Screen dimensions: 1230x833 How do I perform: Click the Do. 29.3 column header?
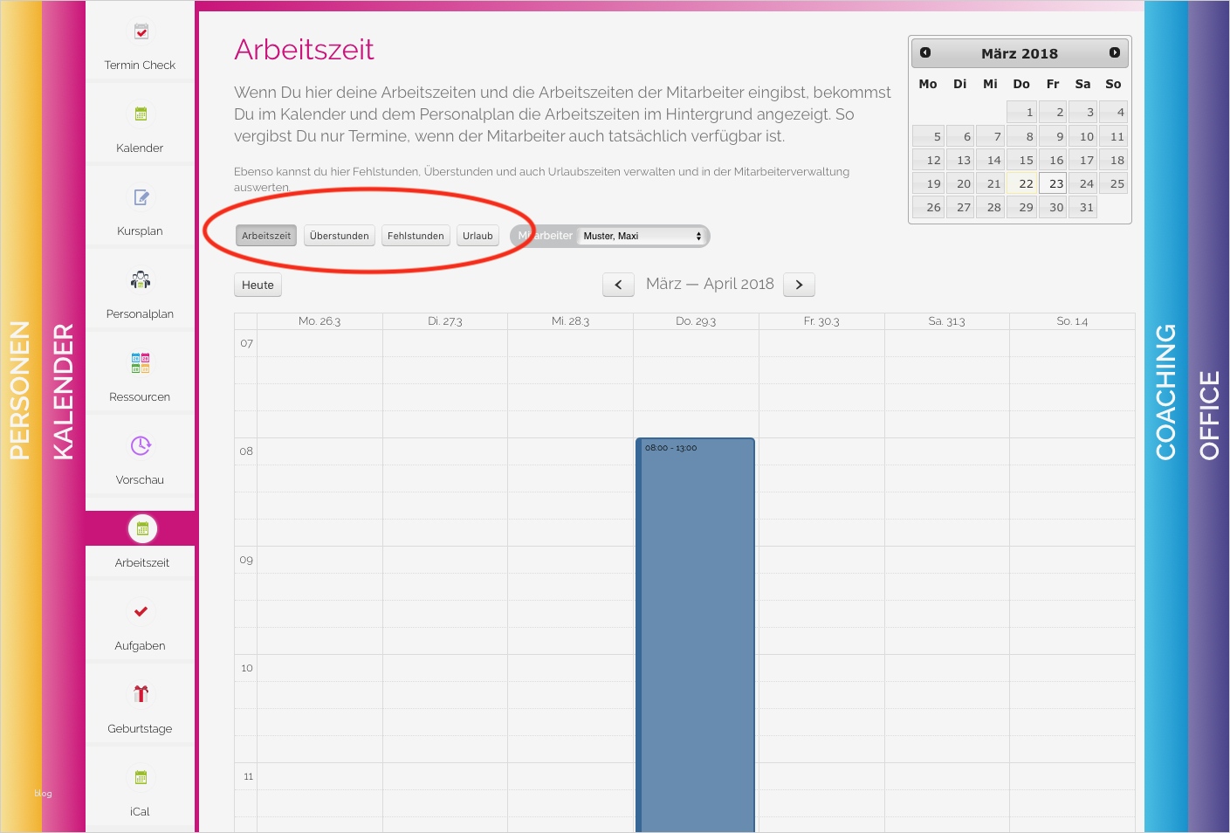point(696,321)
